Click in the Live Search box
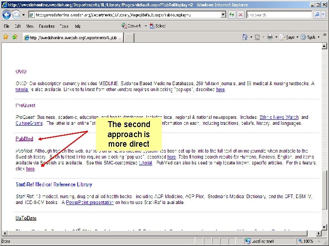Image resolution: width=329 pixels, height=246 pixels. (279, 15)
